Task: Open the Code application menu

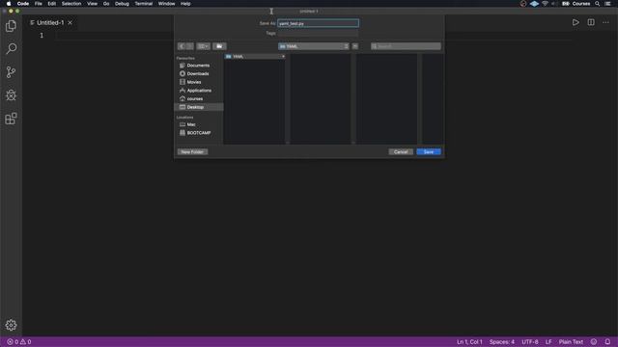Action: 23,4
